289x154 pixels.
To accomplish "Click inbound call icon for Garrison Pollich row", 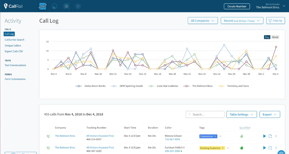I will point(48,148).
